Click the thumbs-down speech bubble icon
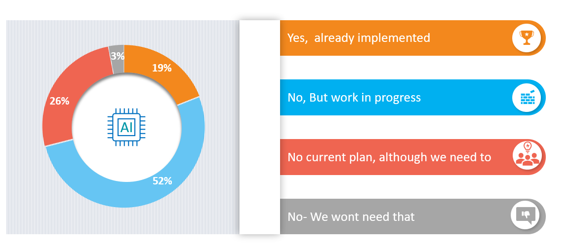Screen dimensions: 570x250 [525, 215]
